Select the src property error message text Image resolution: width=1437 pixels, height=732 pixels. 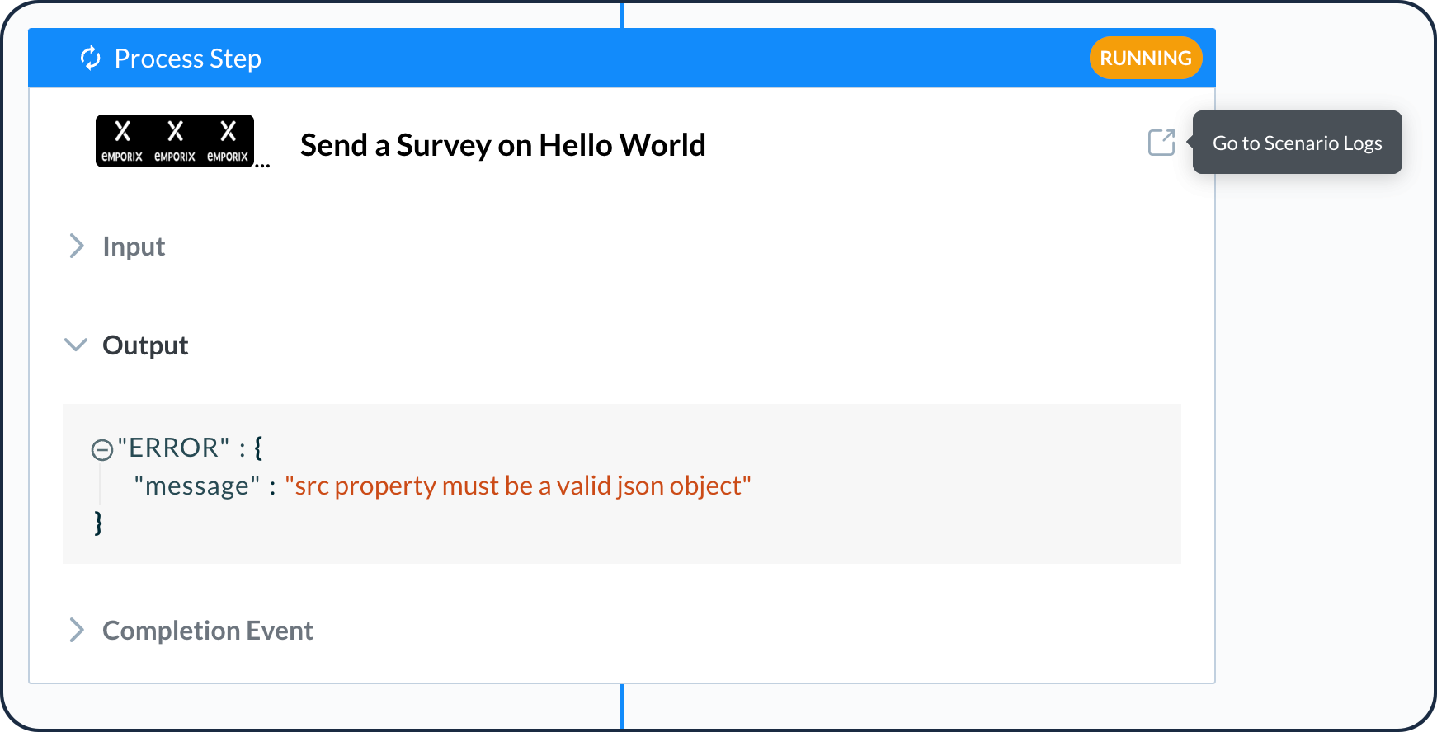(518, 486)
